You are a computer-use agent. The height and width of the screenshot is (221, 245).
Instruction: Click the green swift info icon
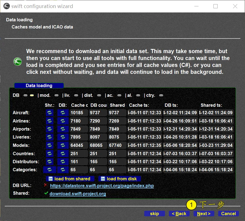coord(18,62)
